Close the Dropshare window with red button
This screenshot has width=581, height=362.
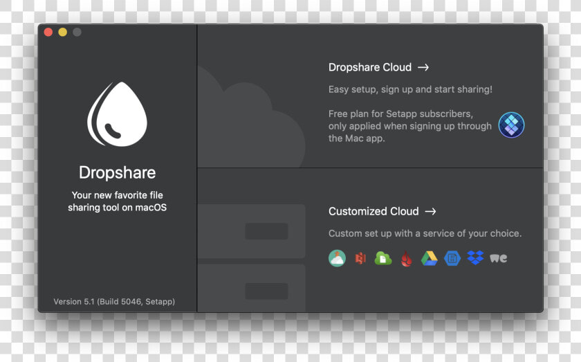(x=48, y=33)
